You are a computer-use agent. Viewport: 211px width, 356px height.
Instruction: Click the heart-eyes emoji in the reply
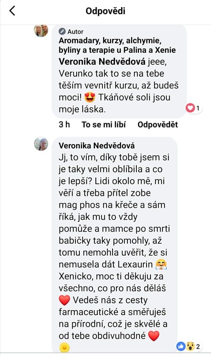89,98
